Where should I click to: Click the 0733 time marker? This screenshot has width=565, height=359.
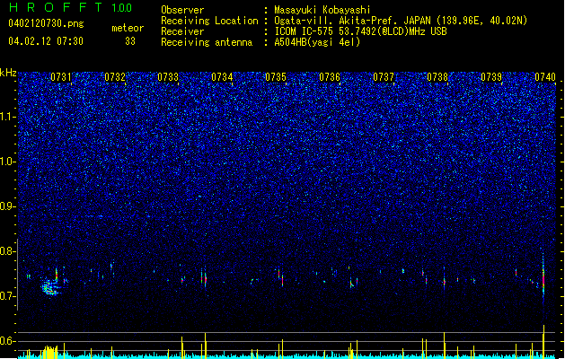[168, 77]
